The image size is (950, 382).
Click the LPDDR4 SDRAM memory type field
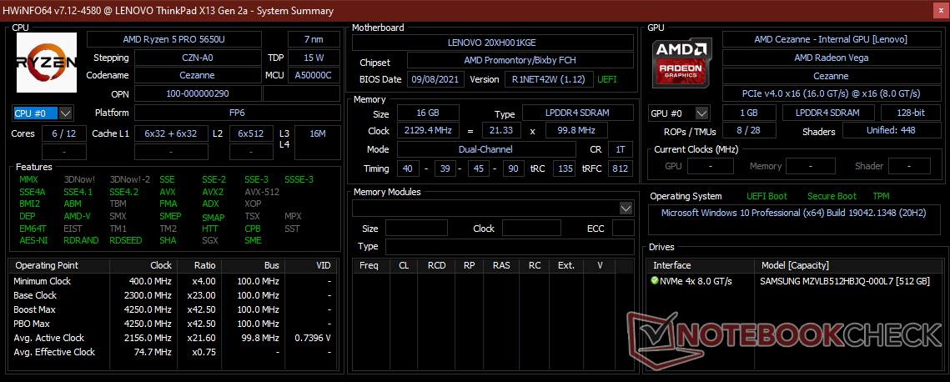click(x=577, y=113)
